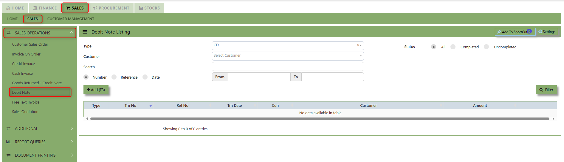Click the SALES OPERATIONS arrows icon
Viewport: 564px width, 162px height.
pyautogui.click(x=9, y=33)
